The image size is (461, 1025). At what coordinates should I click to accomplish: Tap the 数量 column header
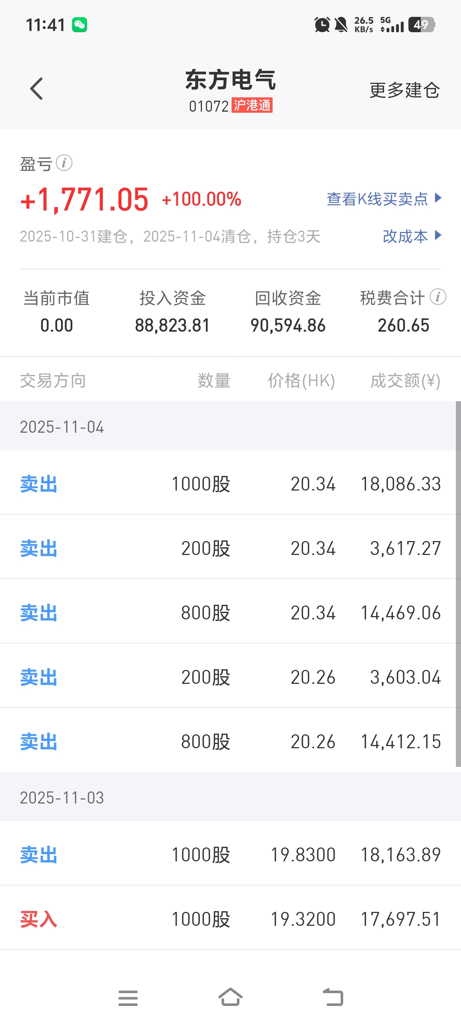[x=214, y=381]
